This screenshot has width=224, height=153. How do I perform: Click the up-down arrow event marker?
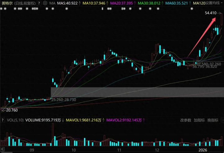102,9
